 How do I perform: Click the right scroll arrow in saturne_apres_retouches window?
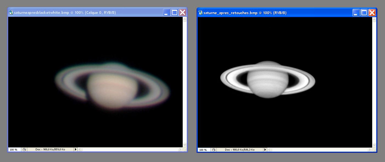pos(370,150)
